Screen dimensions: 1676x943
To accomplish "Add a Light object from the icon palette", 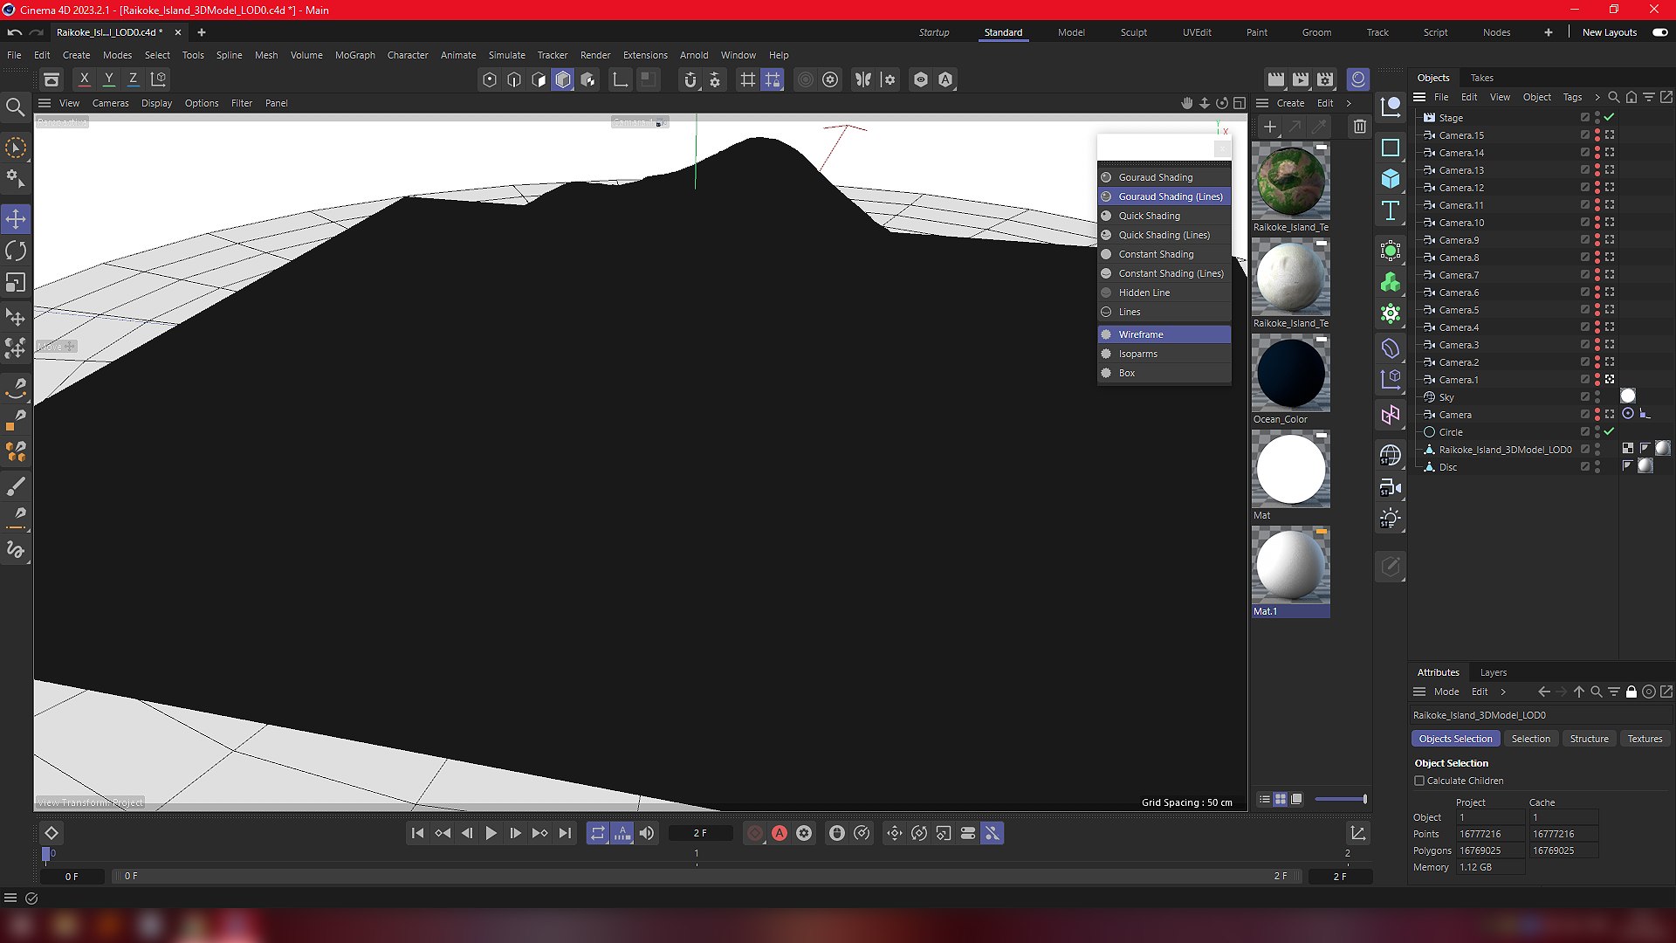I will (x=1391, y=519).
